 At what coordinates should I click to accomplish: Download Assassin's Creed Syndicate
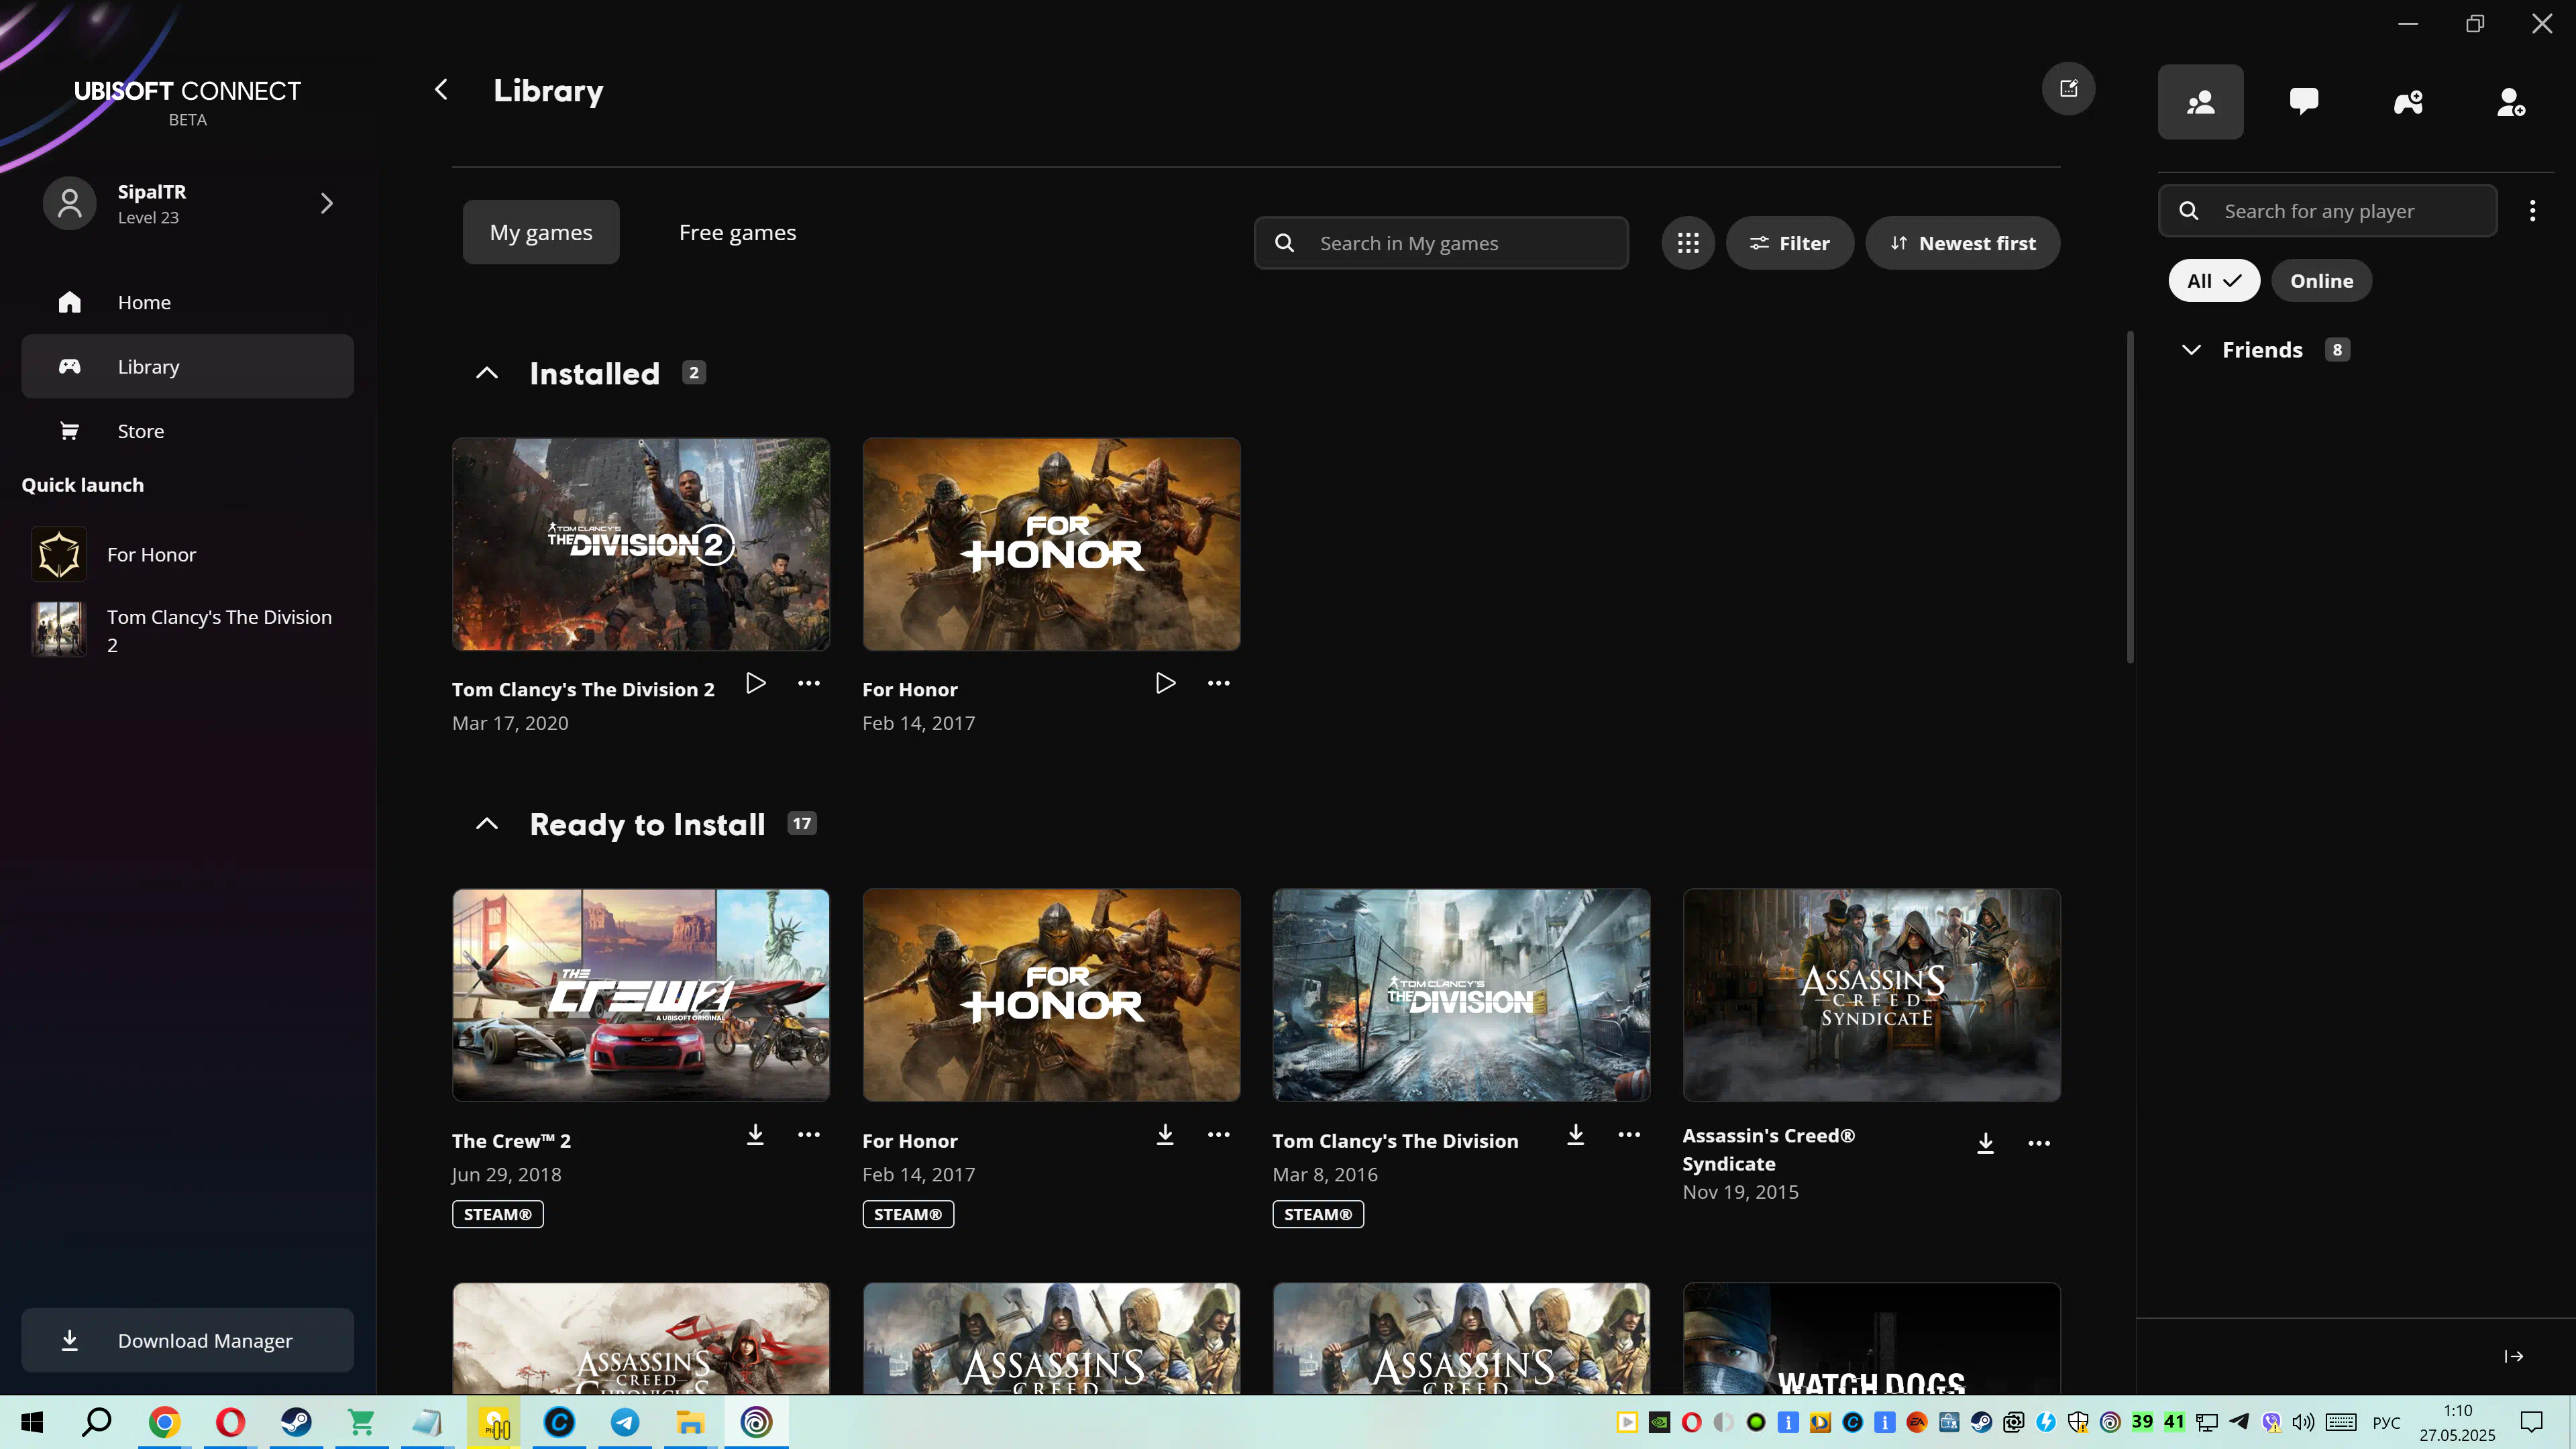click(1986, 1143)
